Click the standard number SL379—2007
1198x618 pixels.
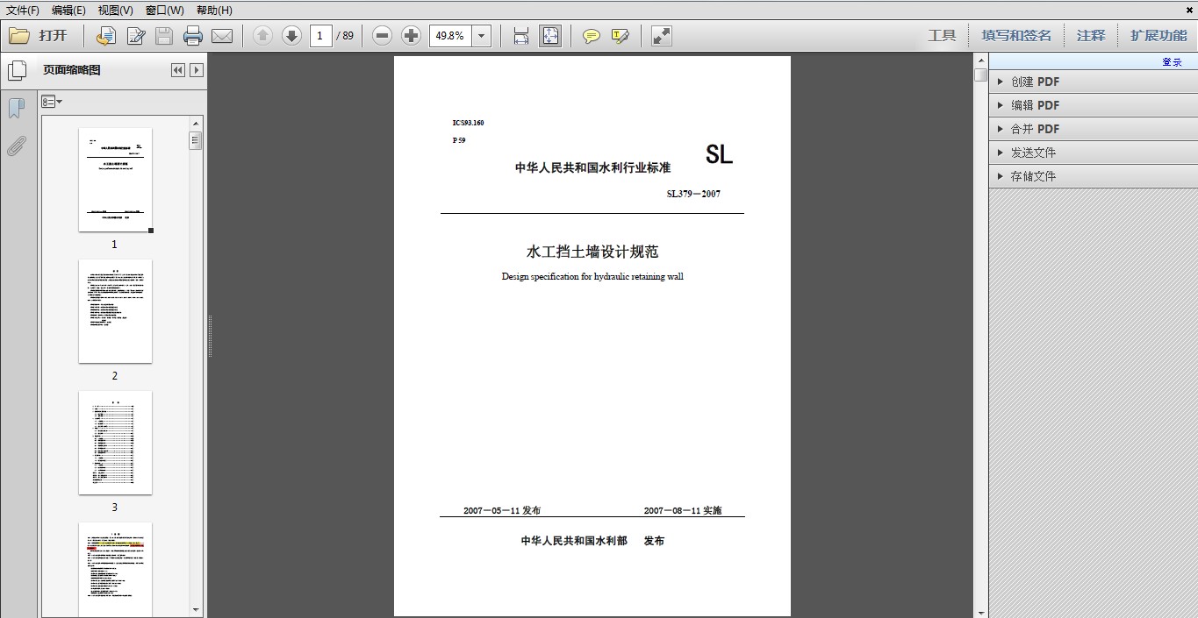pyautogui.click(x=693, y=194)
